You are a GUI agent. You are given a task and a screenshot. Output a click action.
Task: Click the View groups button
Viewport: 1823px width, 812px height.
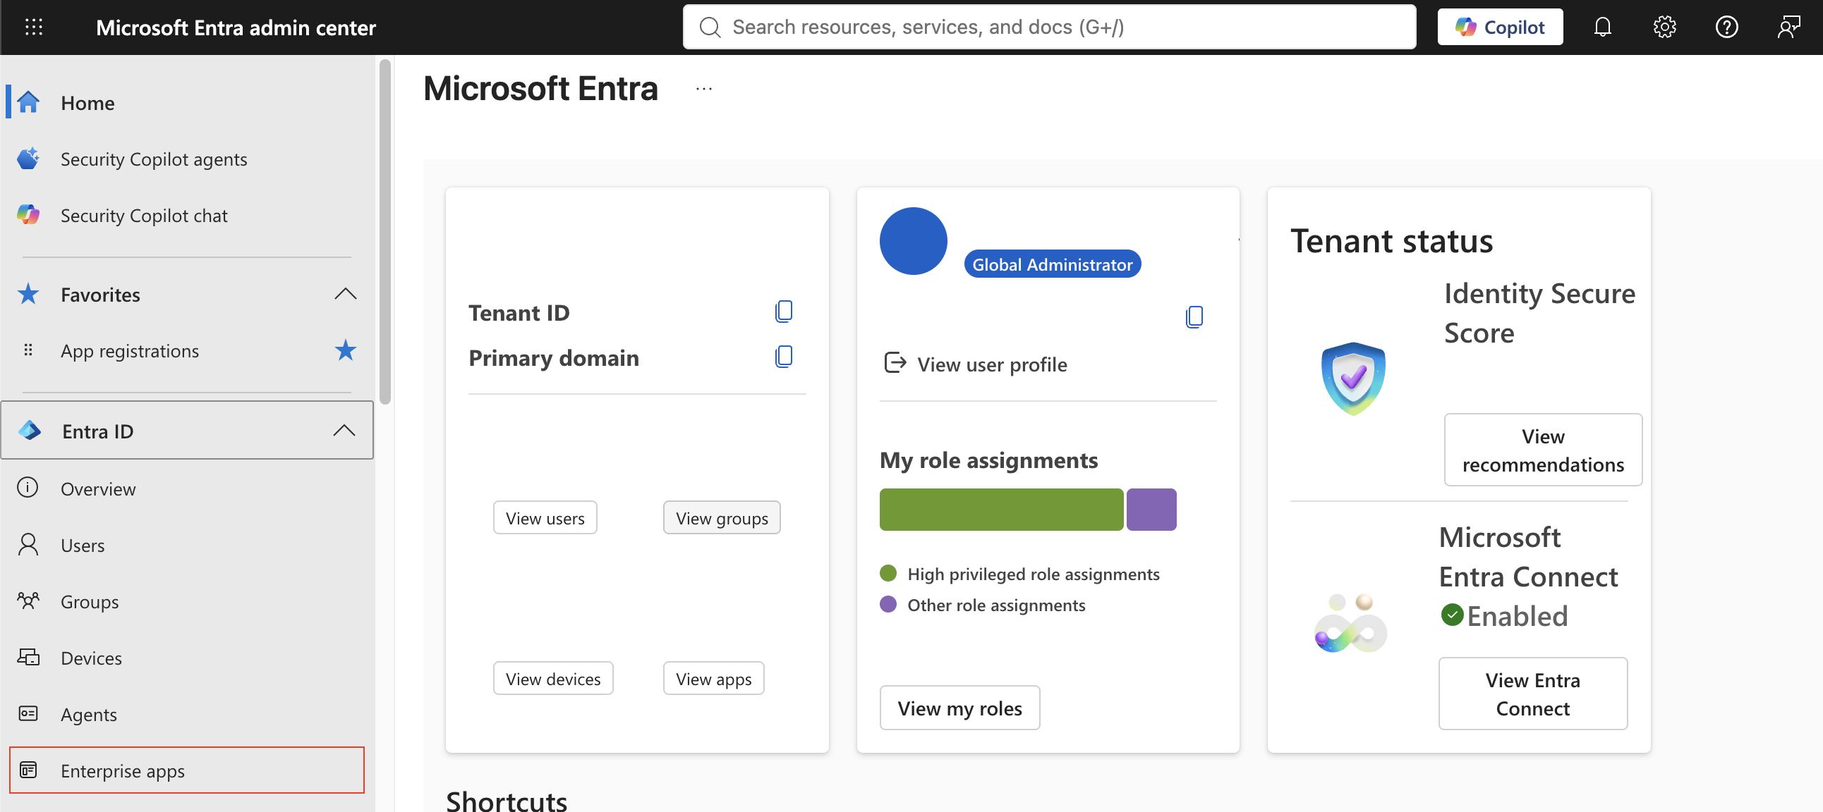[722, 518]
